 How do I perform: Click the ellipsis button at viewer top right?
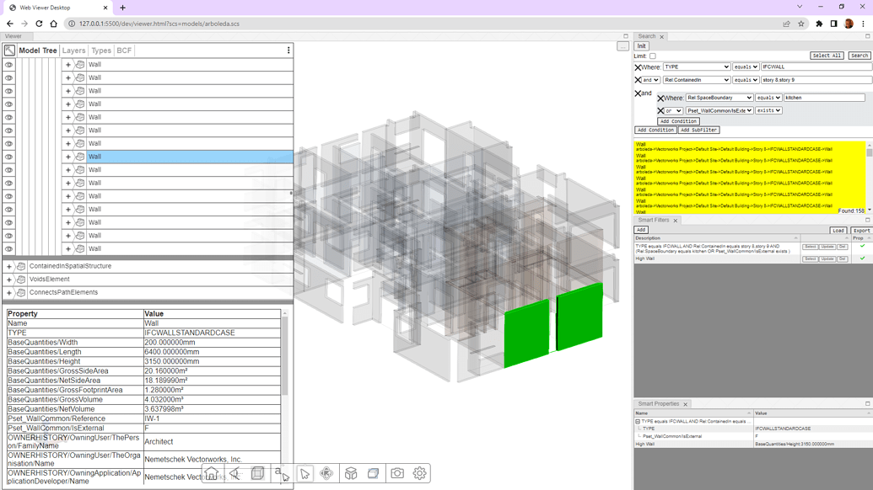click(x=623, y=46)
